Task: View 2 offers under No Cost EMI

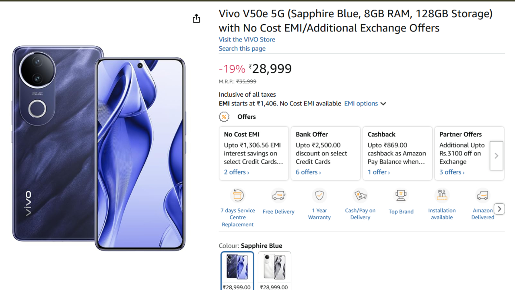Action: tap(237, 172)
